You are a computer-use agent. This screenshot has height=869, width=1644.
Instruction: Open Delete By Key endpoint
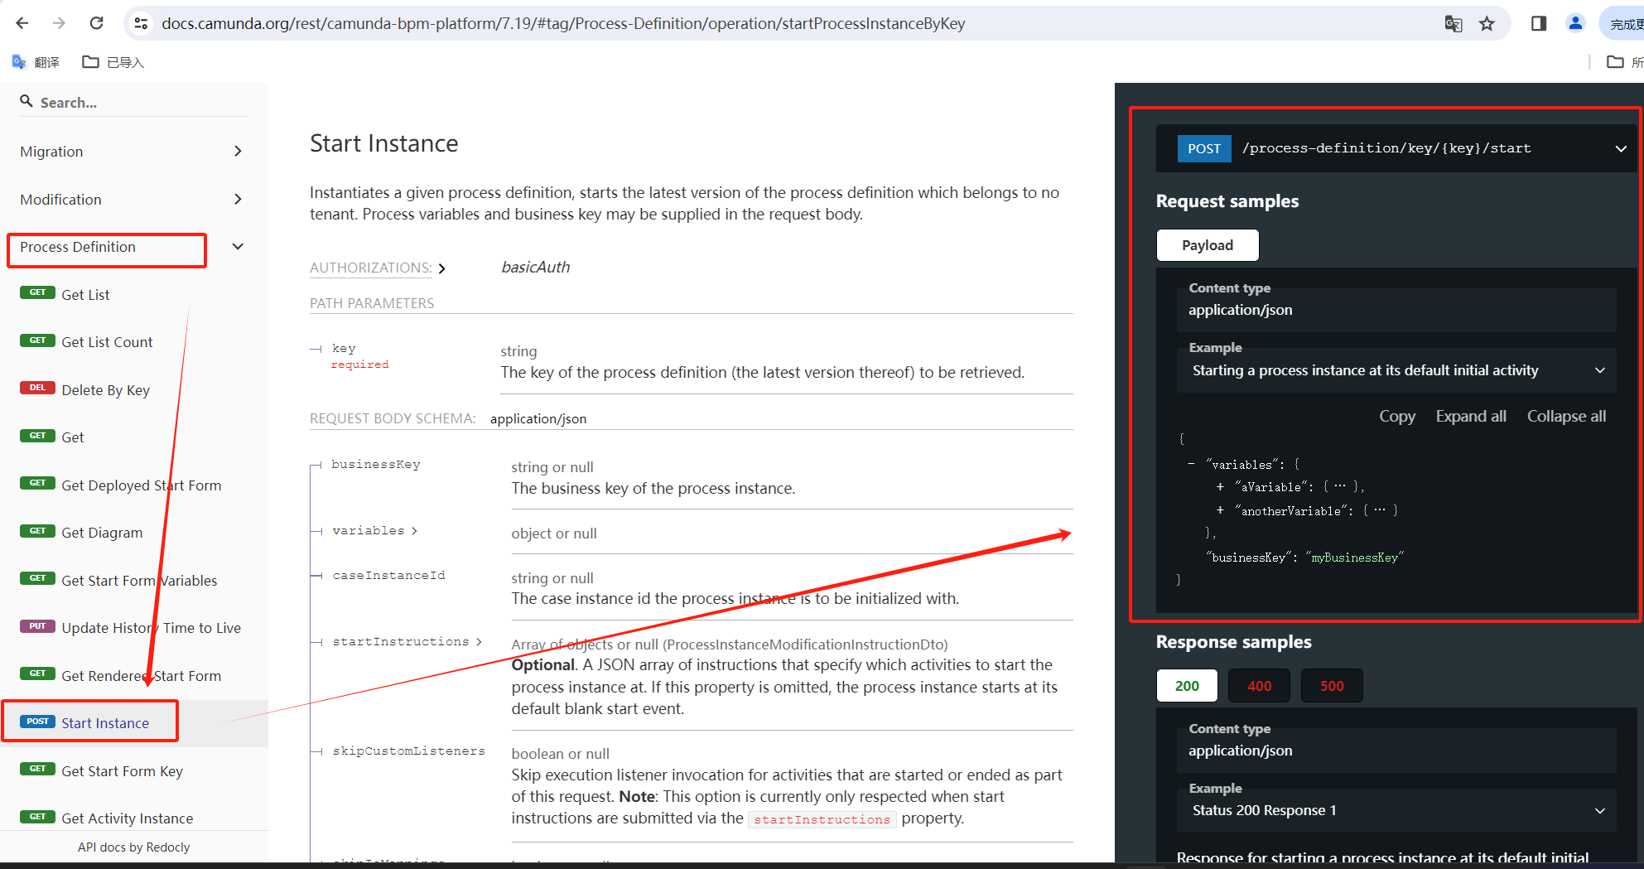[105, 390]
